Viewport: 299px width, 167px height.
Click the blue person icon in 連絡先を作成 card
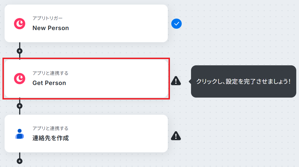coord(20,134)
